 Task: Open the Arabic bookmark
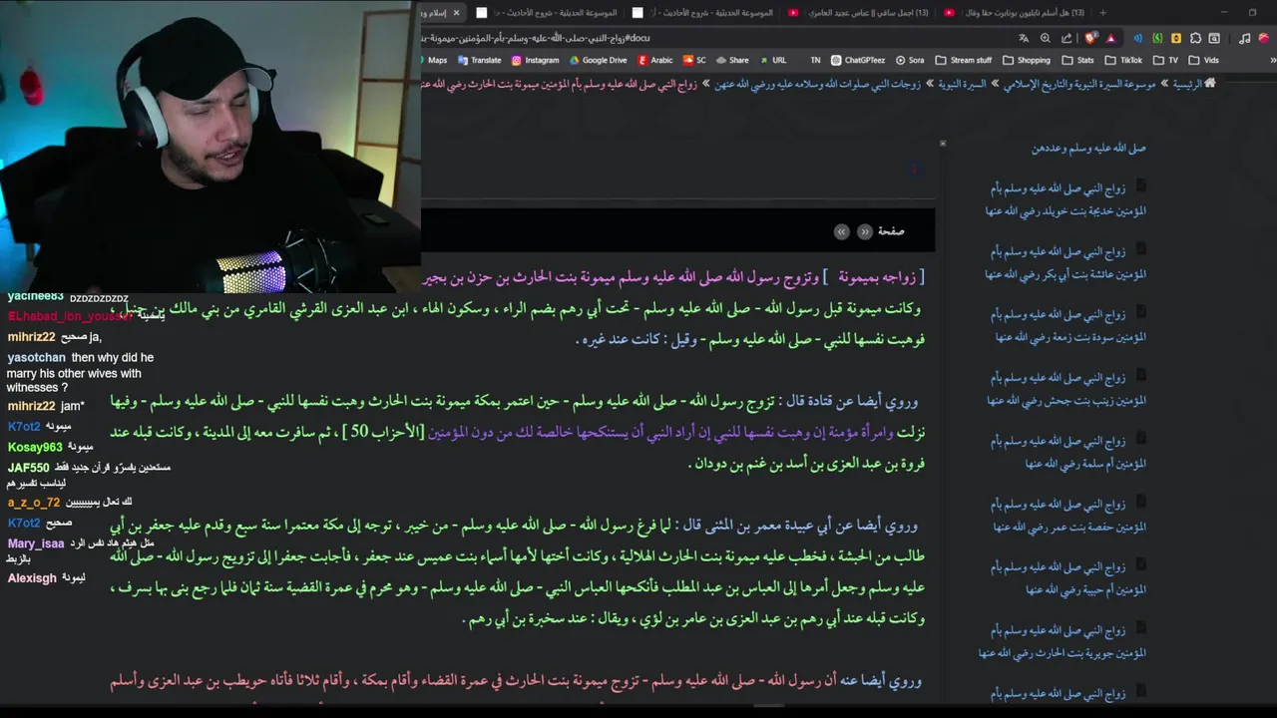(x=655, y=60)
